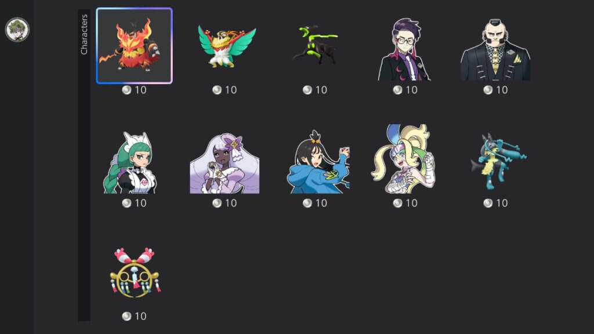Pick the golden Chimecho bell icon
The height and width of the screenshot is (334, 594).
pyautogui.click(x=135, y=273)
